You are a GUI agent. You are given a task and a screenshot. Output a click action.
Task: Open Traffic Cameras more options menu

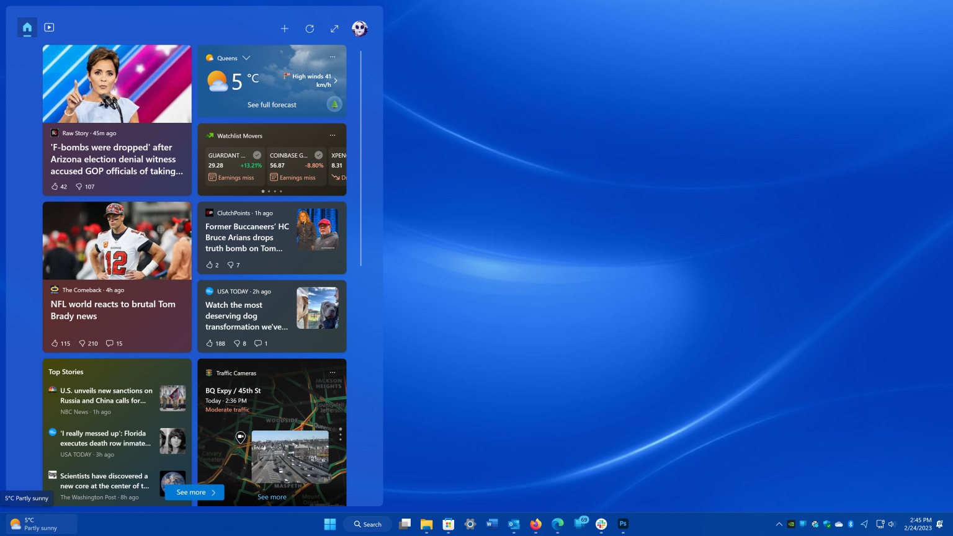(x=333, y=372)
